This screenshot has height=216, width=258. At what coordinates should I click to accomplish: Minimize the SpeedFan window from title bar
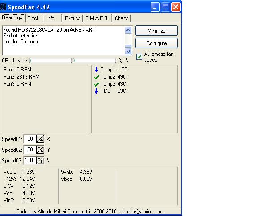pos(155,7)
